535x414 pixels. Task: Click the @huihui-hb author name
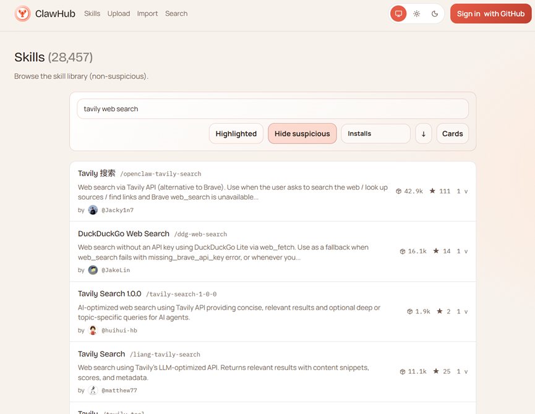click(x=119, y=331)
